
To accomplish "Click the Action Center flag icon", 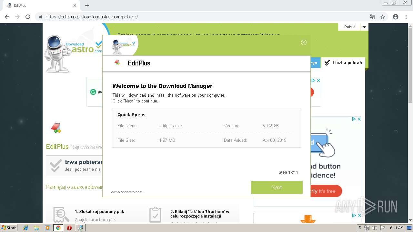I will point(382,228).
